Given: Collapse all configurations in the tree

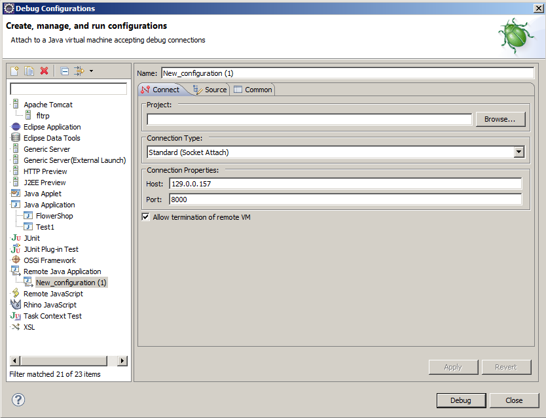Looking at the screenshot, I should click(64, 71).
